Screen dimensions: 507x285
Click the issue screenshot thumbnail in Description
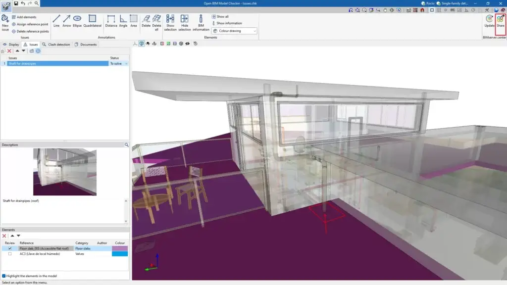point(65,172)
